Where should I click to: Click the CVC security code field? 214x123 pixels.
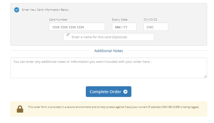click(155, 27)
